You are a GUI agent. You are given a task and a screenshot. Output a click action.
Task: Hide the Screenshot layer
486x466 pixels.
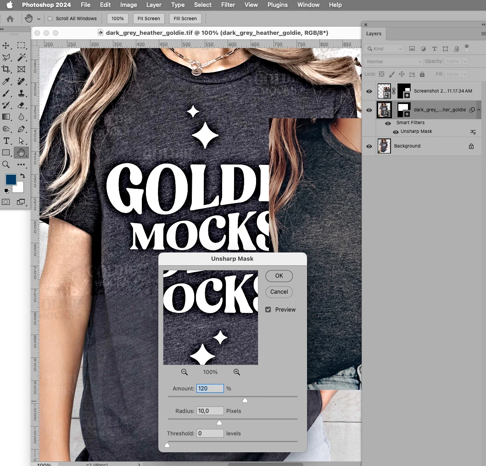(x=369, y=91)
